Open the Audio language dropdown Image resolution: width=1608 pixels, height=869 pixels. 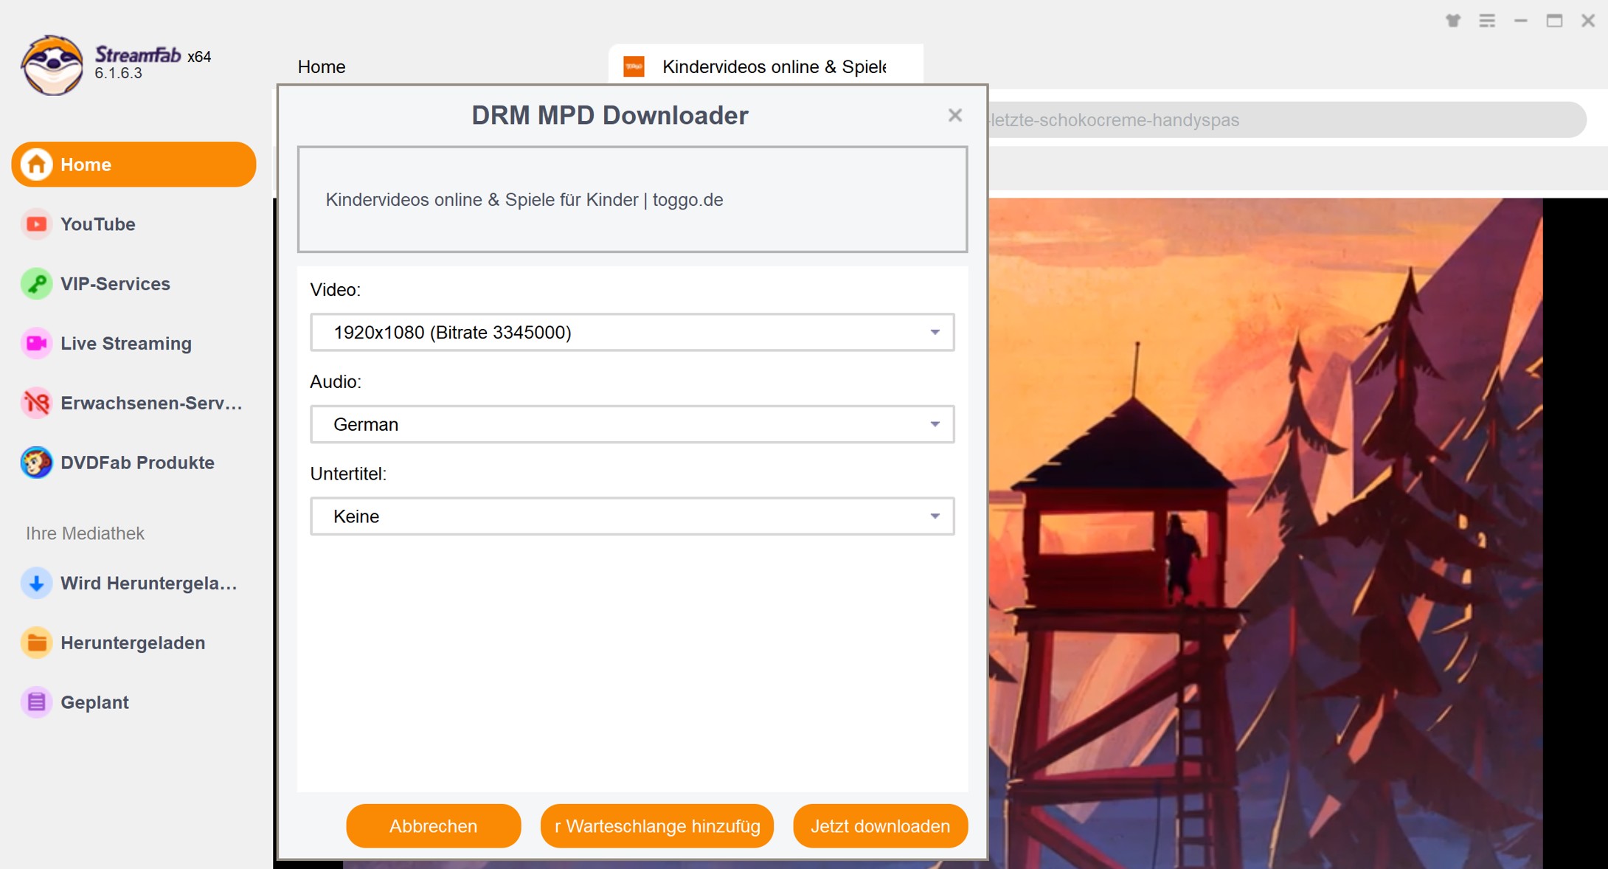click(632, 424)
